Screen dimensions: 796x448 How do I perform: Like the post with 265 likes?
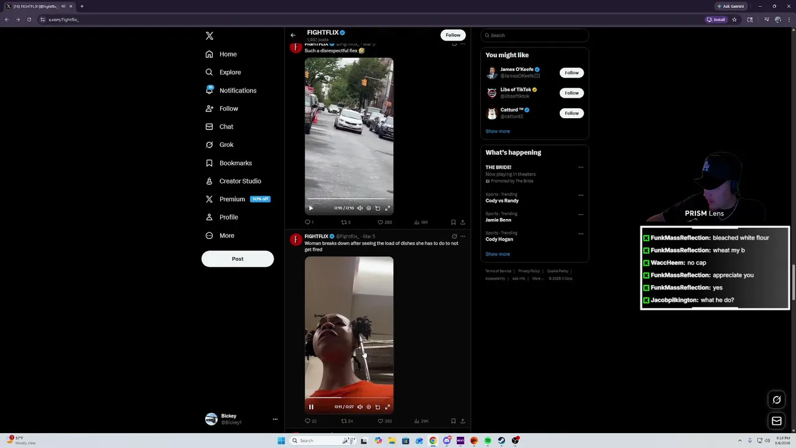tap(384, 222)
